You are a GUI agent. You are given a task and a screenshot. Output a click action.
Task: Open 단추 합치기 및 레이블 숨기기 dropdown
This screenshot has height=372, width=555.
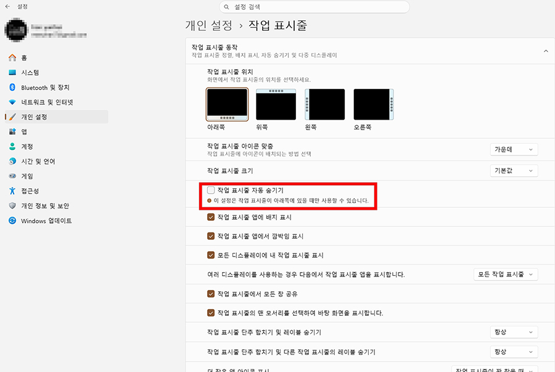point(514,332)
